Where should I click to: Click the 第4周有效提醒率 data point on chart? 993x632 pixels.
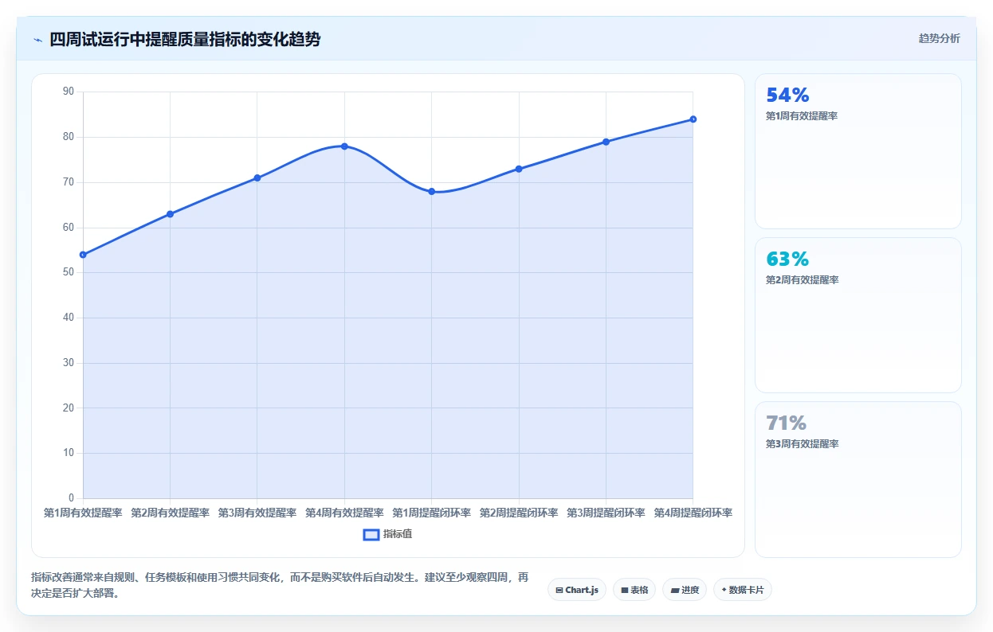[x=344, y=146]
